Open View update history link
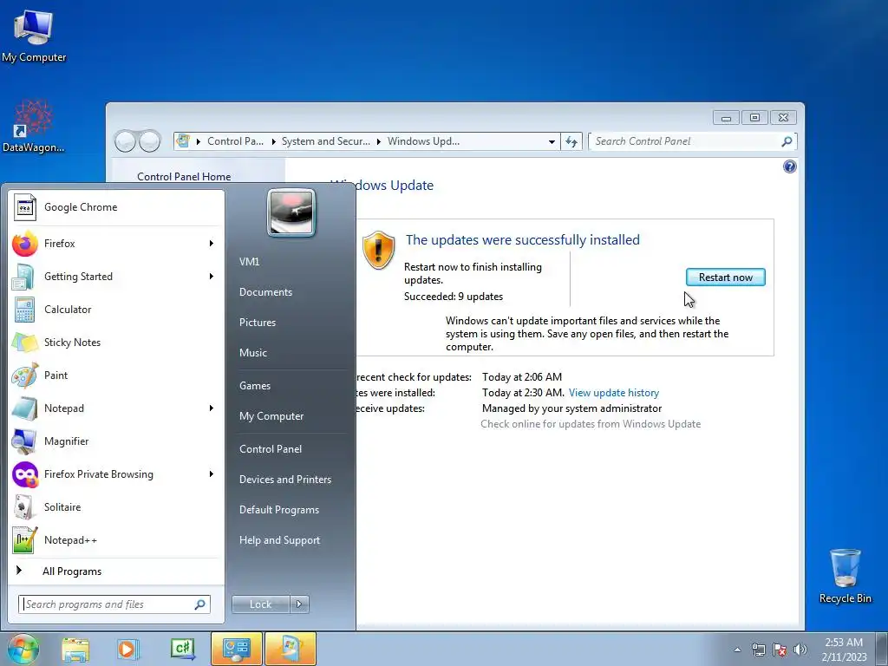This screenshot has width=888, height=666. point(614,393)
